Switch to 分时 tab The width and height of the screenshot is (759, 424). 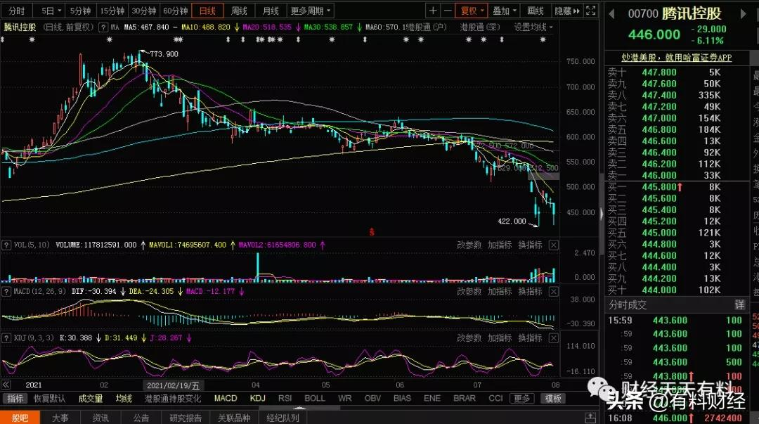(x=16, y=11)
